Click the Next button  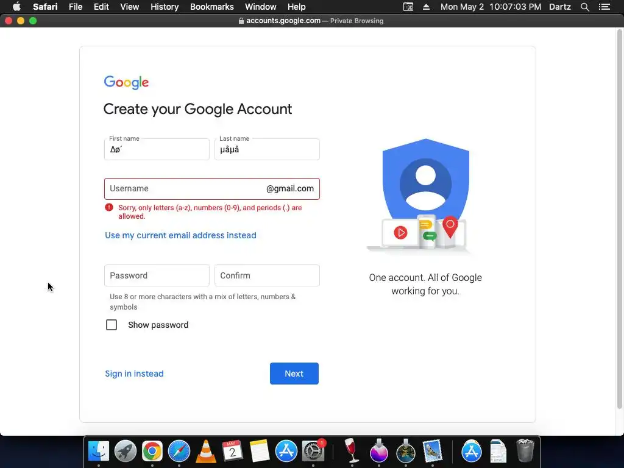294,374
